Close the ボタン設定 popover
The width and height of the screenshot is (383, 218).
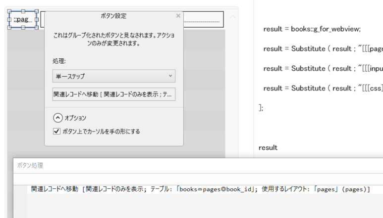click(178, 16)
